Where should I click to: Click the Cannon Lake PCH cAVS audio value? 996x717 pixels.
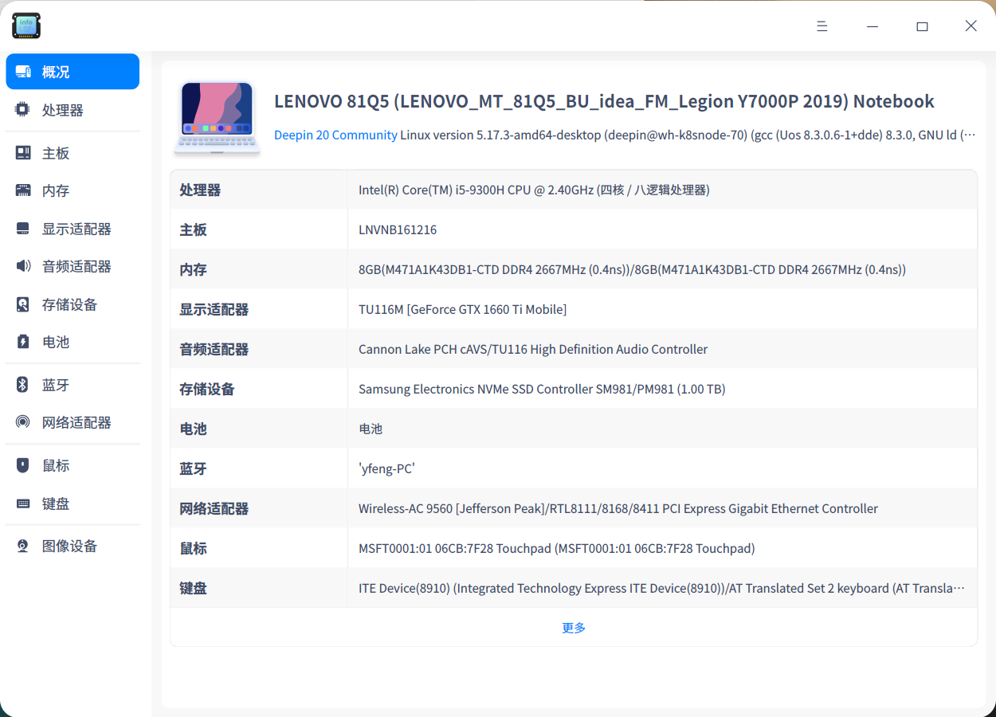(533, 349)
